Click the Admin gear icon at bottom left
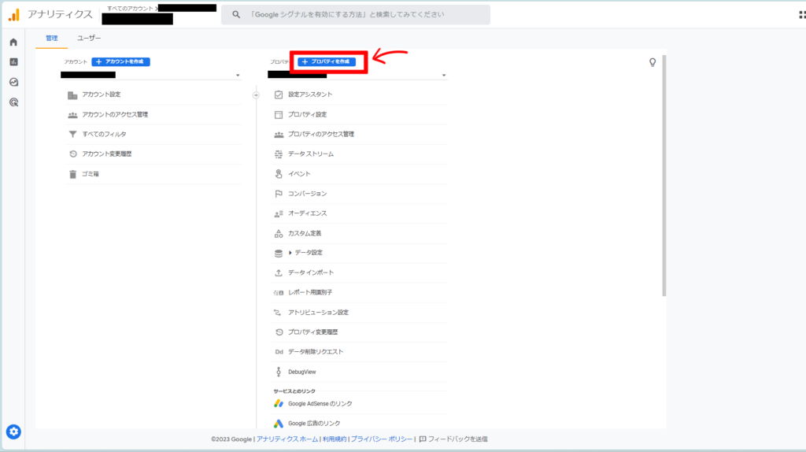Viewport: 806px width, 452px height. [x=13, y=431]
